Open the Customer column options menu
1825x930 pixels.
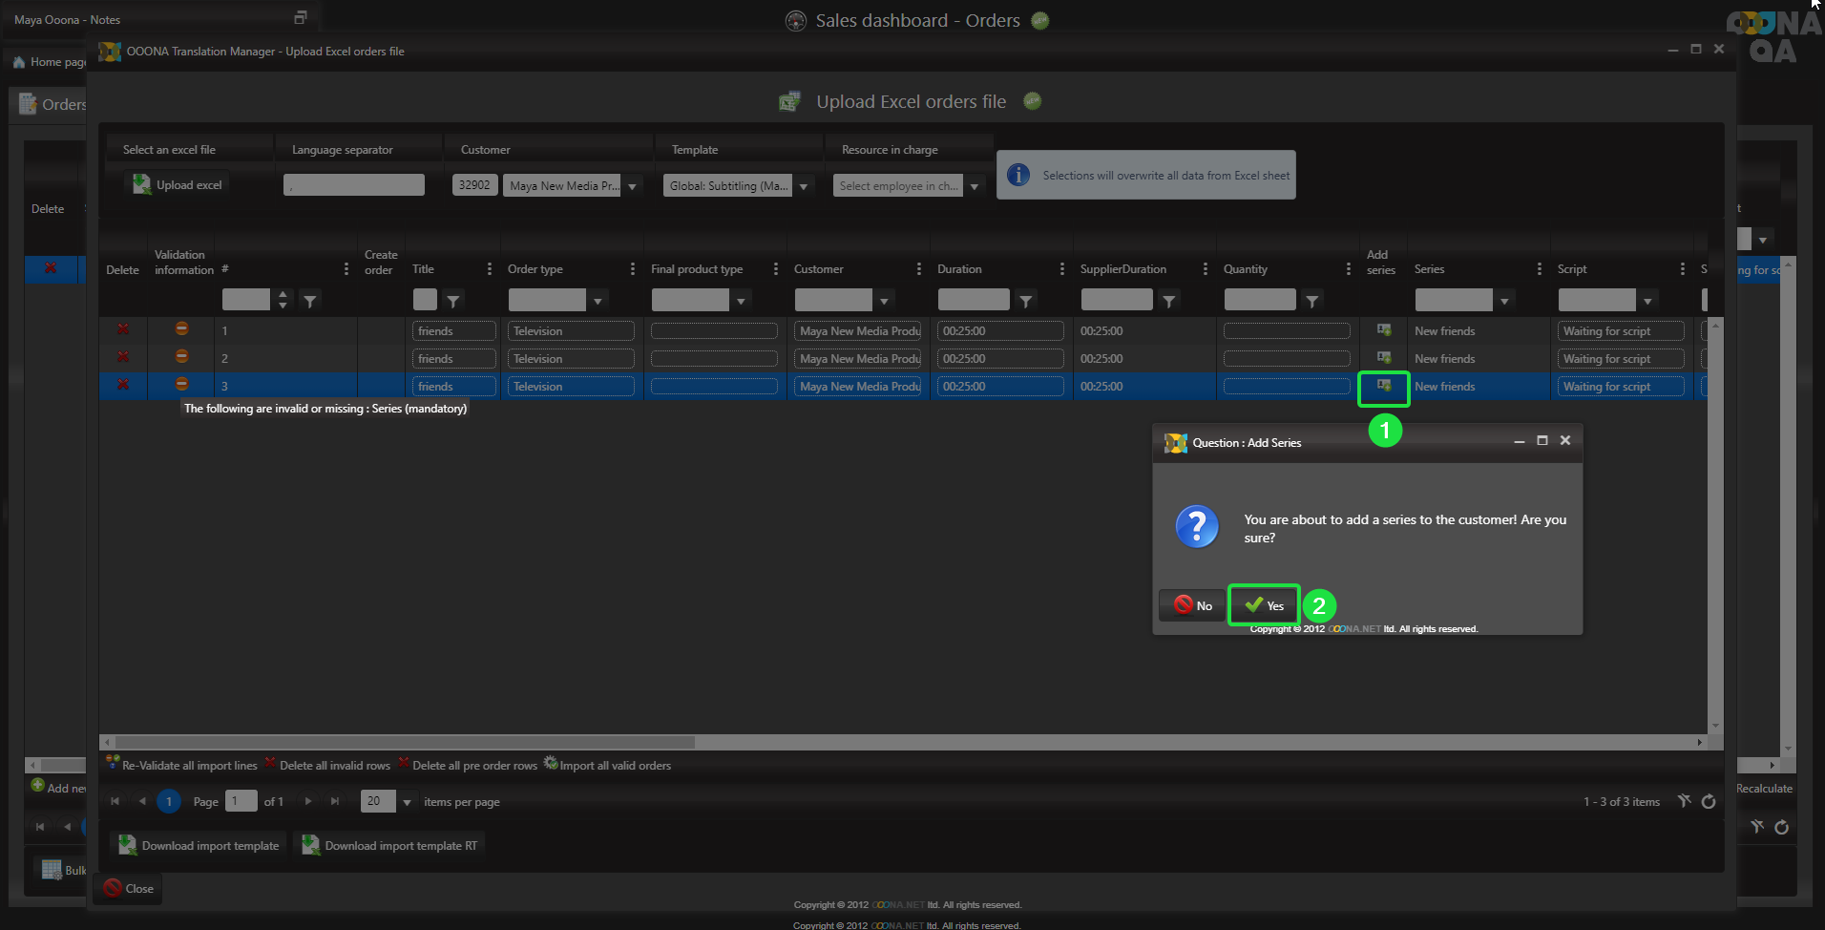pos(918,269)
